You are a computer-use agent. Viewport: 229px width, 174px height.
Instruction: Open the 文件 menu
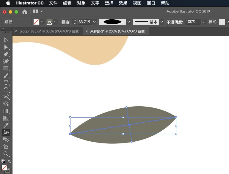pyautogui.click(x=53, y=3)
